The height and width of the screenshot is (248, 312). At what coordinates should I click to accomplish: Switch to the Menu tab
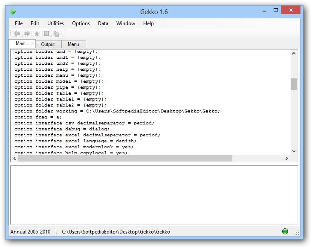click(x=73, y=44)
